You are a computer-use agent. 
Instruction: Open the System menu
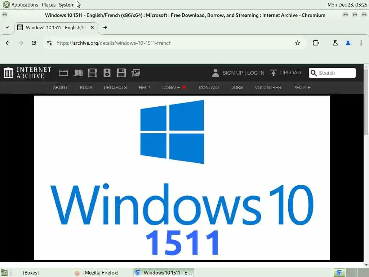coord(67,5)
